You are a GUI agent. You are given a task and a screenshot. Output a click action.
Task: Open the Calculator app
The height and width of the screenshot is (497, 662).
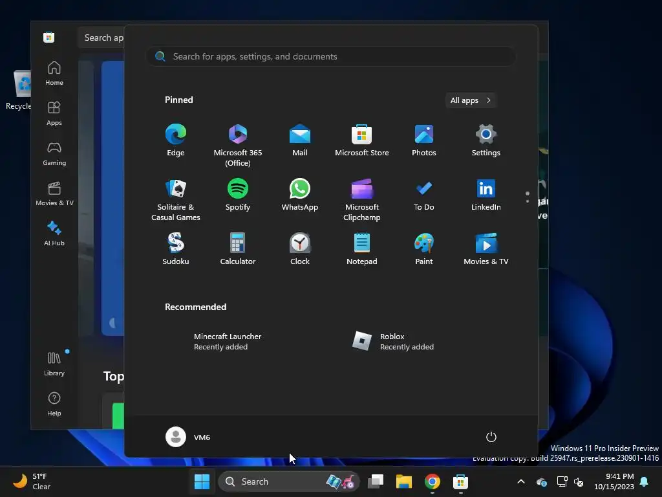pyautogui.click(x=238, y=249)
